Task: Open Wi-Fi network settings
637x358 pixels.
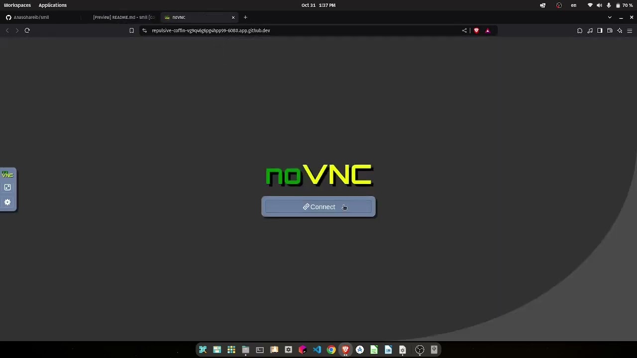Action: point(590,5)
